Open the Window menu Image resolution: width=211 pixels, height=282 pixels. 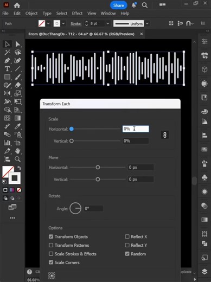pos(108,14)
